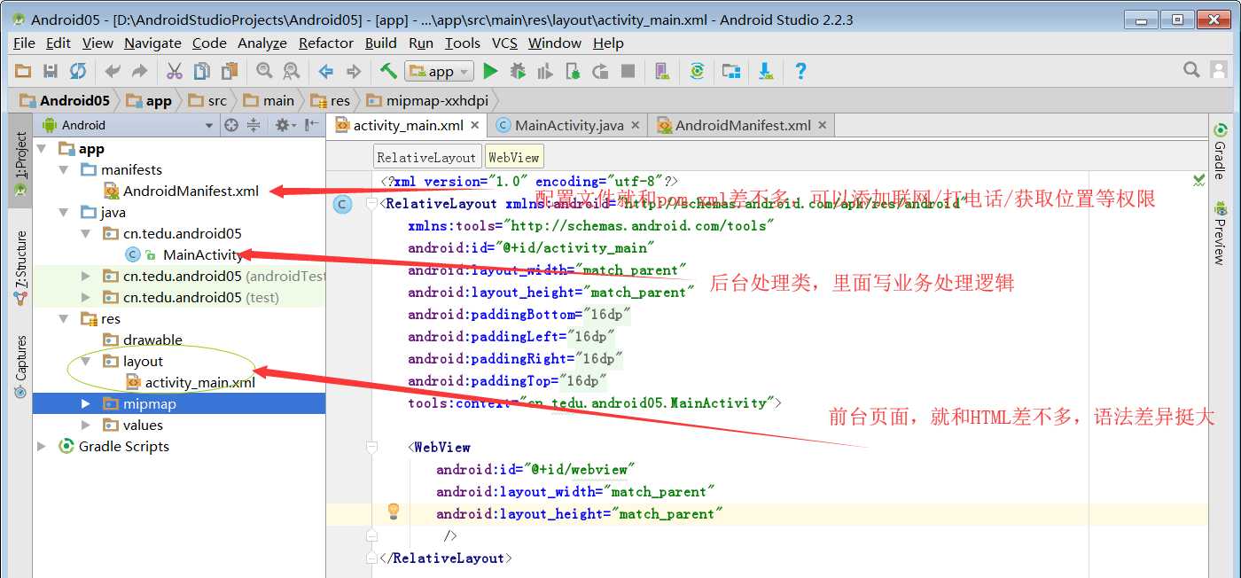Open the File menu
This screenshot has height=578, width=1241.
(24, 43)
